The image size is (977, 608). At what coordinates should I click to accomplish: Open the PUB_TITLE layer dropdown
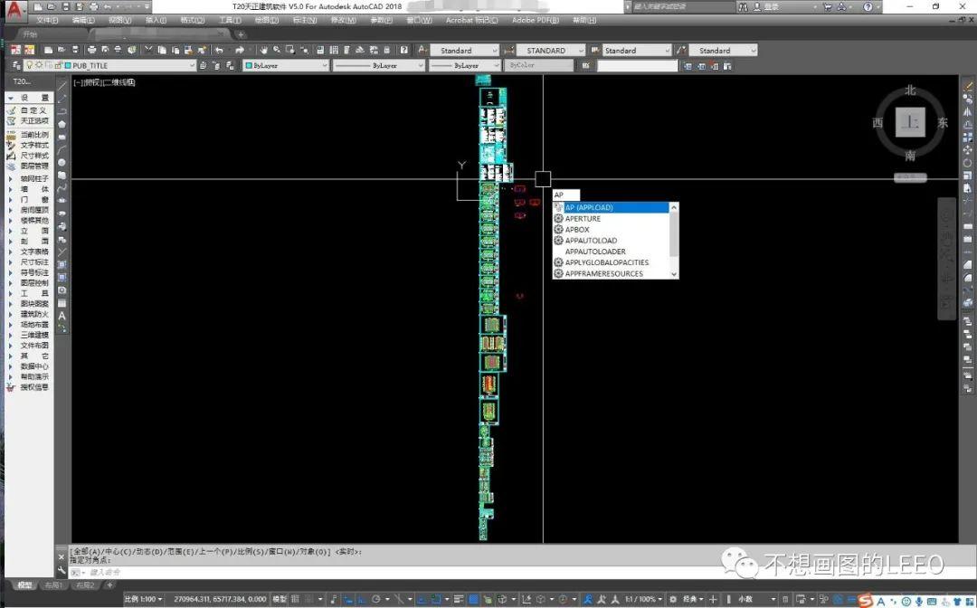191,65
